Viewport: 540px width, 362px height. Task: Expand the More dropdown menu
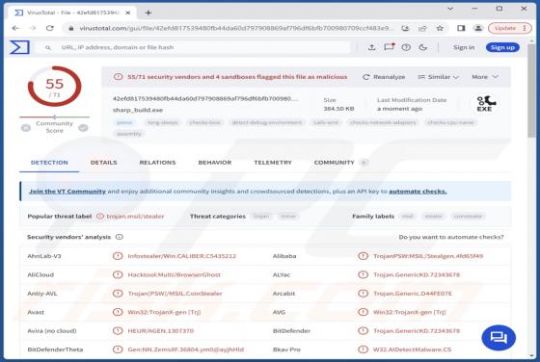click(x=485, y=77)
